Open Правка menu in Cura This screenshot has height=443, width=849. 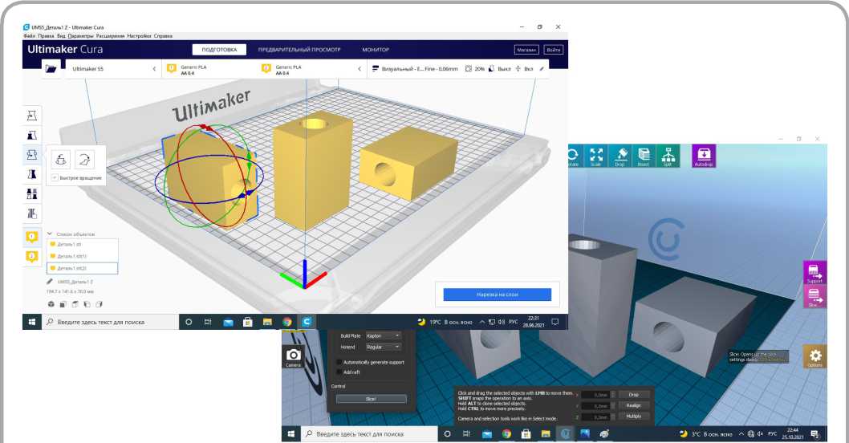point(46,36)
